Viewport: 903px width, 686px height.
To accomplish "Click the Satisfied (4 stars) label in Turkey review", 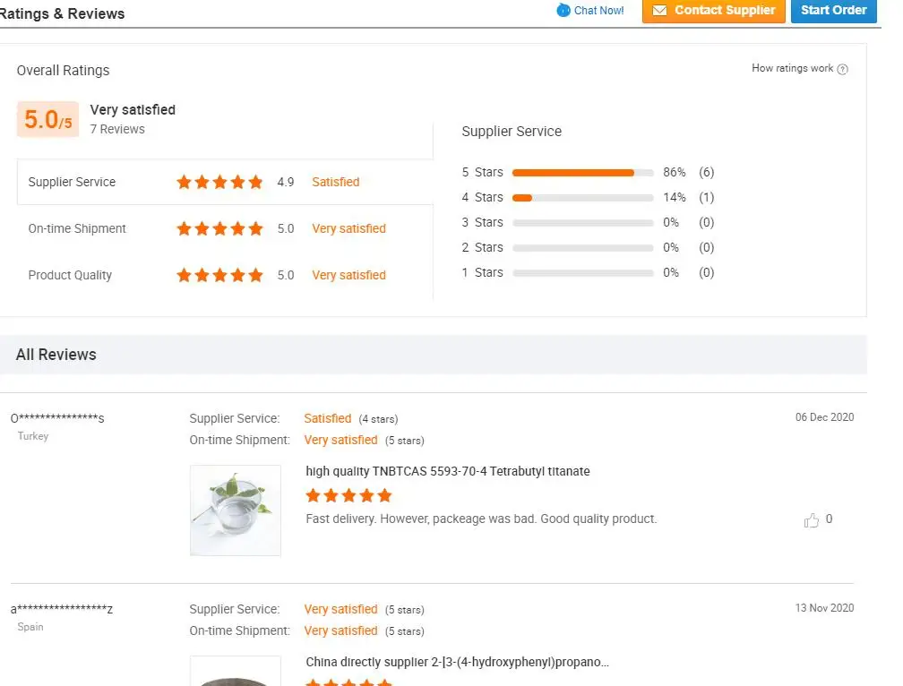I will (x=351, y=418).
